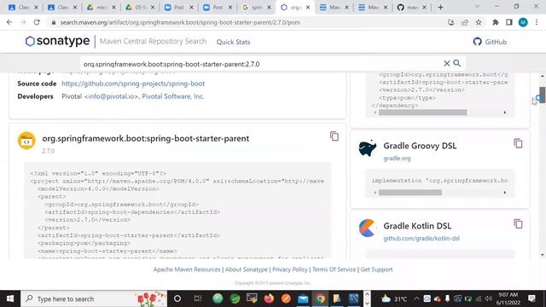Open Terms Of Service footer link
The height and width of the screenshot is (307, 546).
[x=334, y=269]
